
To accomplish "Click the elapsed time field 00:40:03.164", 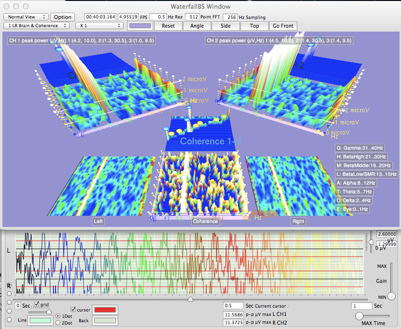I will [101, 17].
